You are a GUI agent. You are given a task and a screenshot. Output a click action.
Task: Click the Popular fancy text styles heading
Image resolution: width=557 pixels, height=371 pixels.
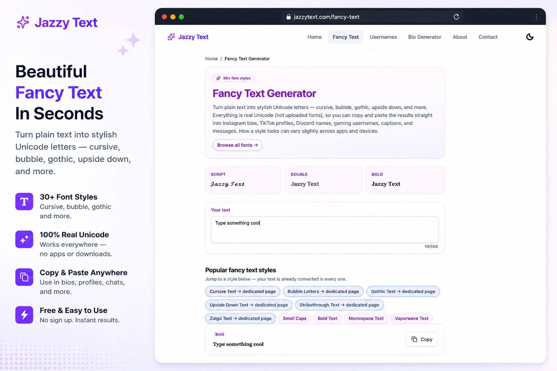pyautogui.click(x=241, y=270)
